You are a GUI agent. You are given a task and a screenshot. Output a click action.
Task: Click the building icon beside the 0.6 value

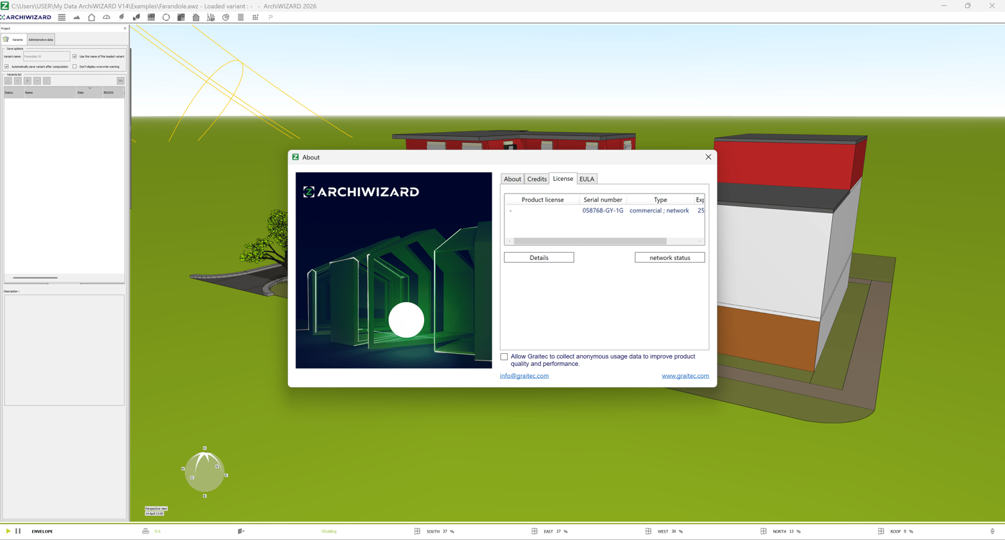pos(145,531)
